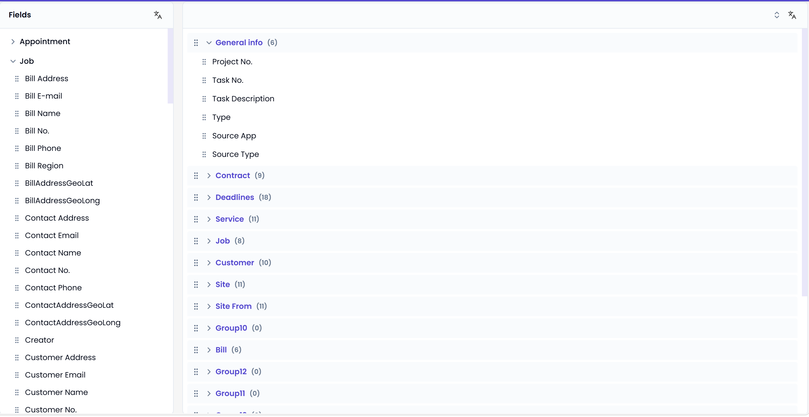Click drag handle next to Task Description
809x417 pixels.
pyautogui.click(x=204, y=99)
